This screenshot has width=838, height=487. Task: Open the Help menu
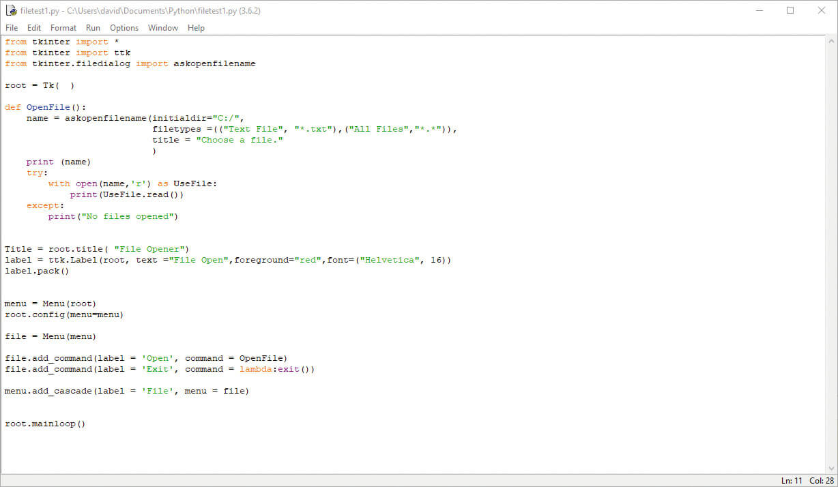(x=196, y=28)
